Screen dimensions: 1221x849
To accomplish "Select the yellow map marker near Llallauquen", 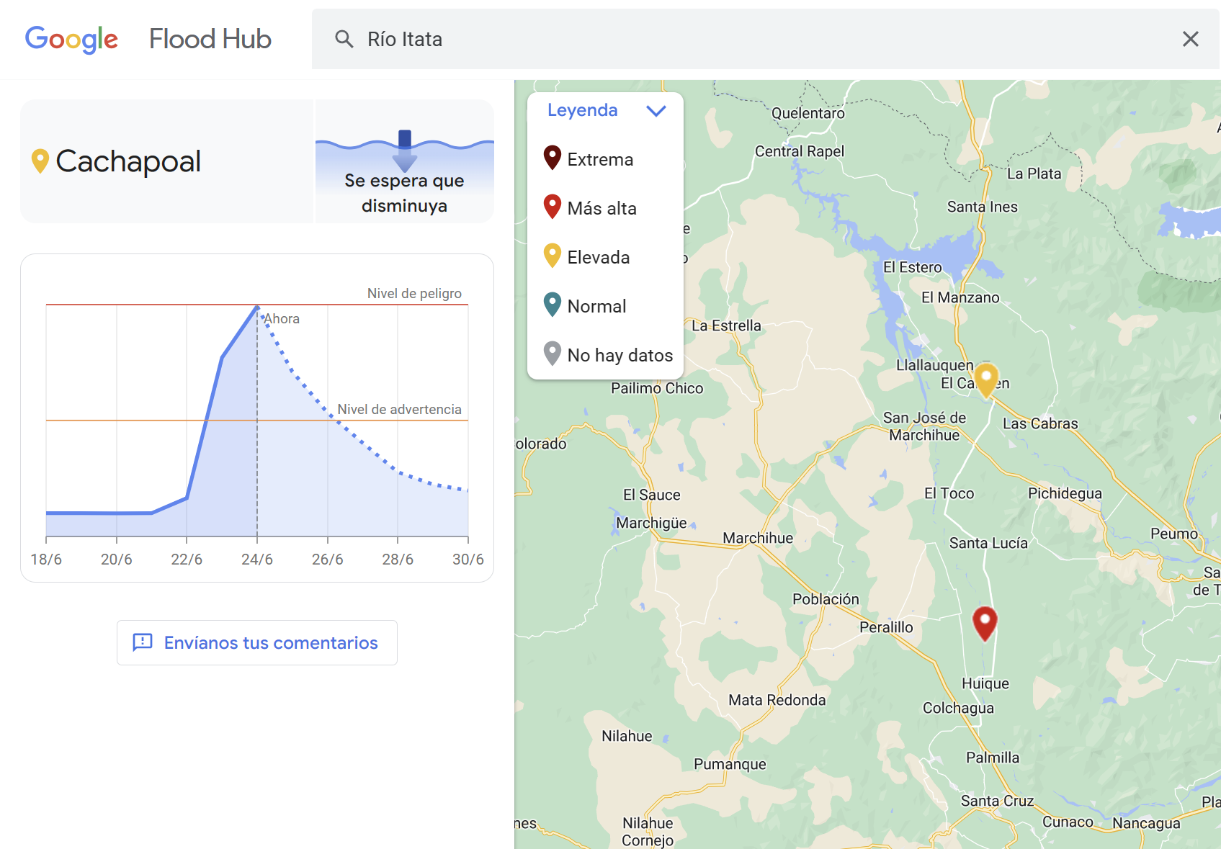I will [x=986, y=379].
